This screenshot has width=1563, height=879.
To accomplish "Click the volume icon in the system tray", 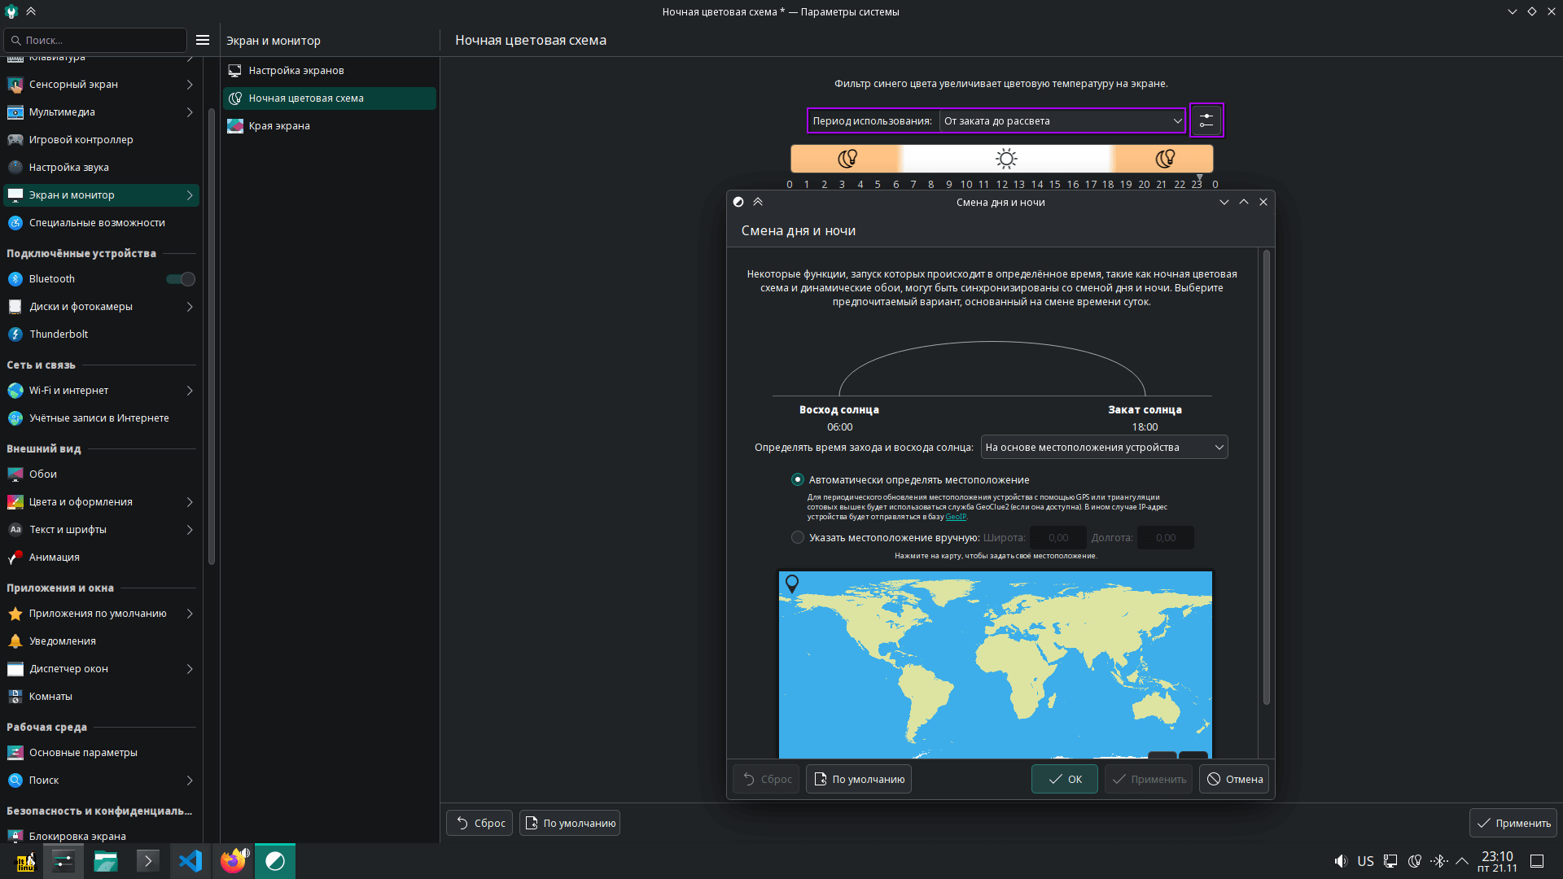I will point(1340,861).
